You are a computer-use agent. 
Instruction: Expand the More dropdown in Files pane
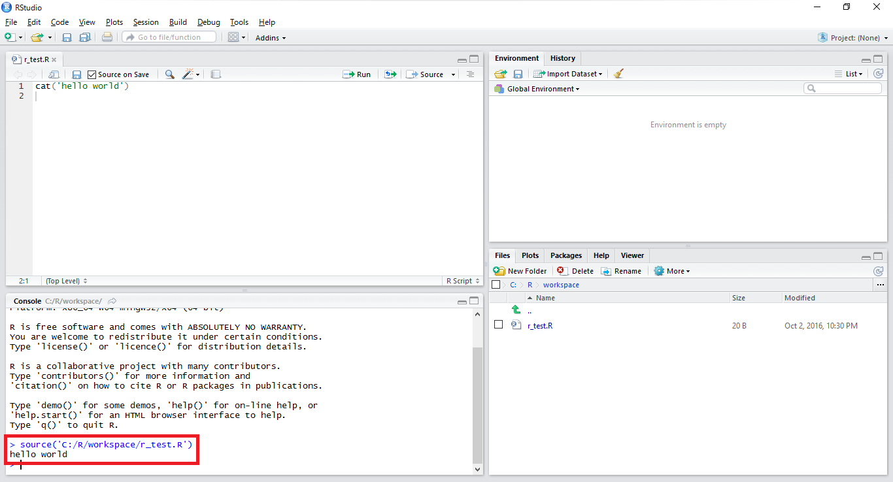(671, 271)
